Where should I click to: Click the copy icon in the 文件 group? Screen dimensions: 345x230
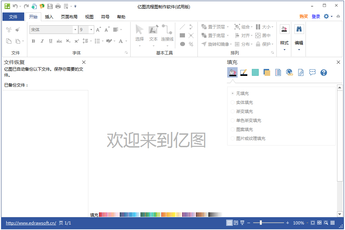tap(9, 41)
